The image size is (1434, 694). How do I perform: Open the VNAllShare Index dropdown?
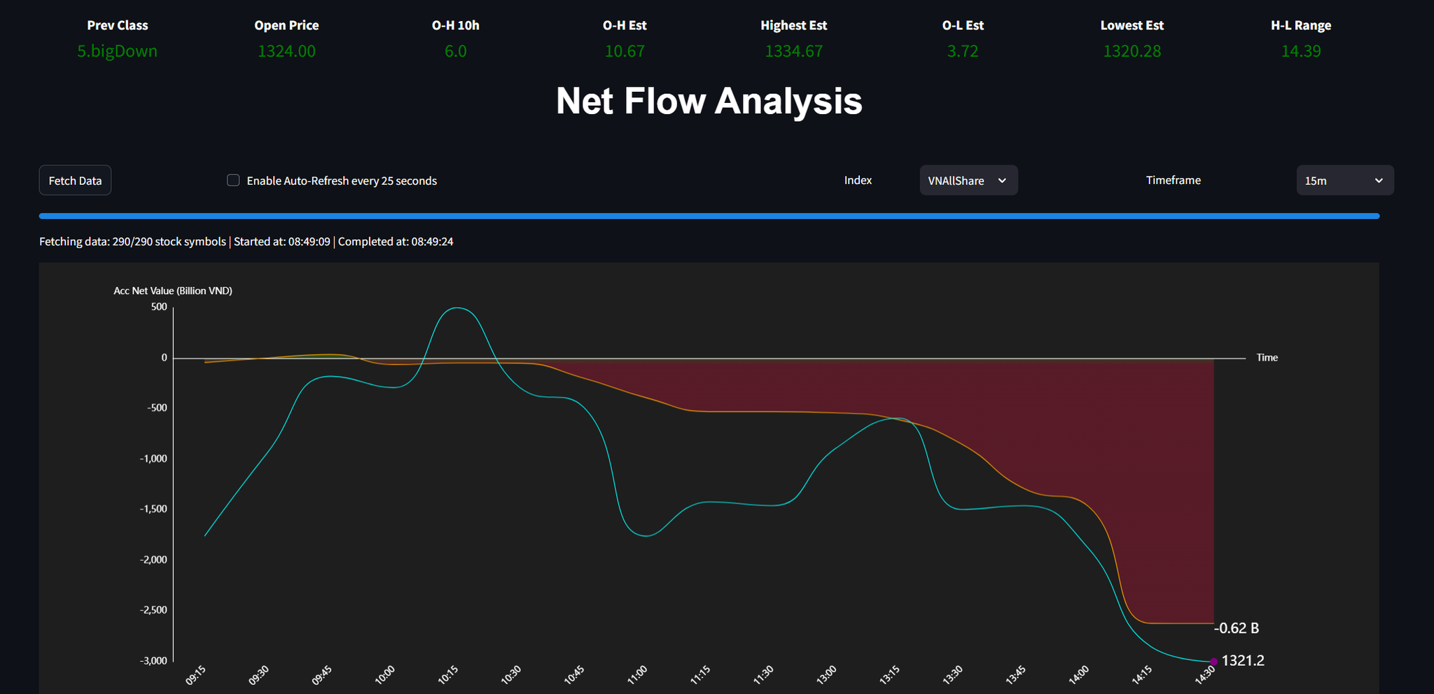click(x=967, y=181)
